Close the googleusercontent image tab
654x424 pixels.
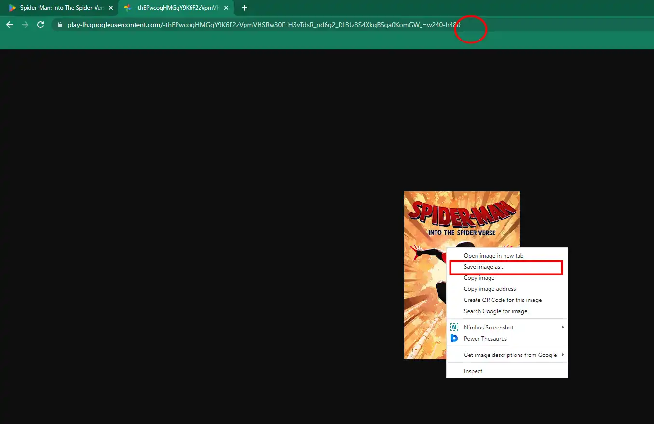(226, 8)
